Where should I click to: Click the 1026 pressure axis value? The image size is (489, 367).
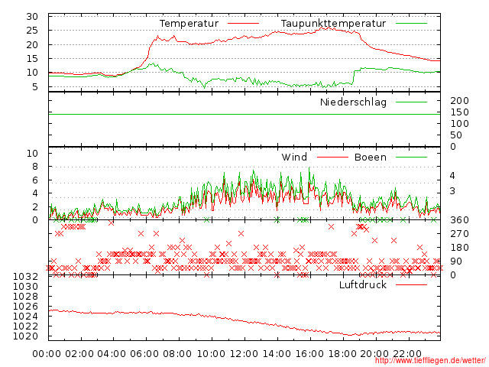point(25,307)
